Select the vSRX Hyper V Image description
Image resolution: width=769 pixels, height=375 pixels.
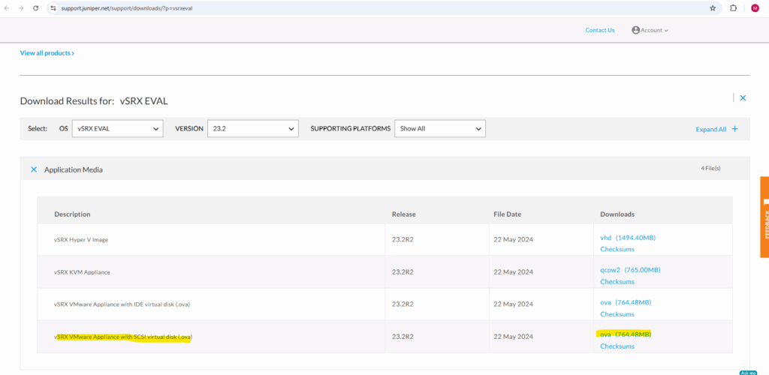tap(81, 240)
